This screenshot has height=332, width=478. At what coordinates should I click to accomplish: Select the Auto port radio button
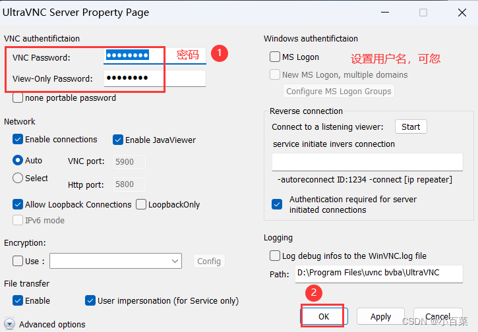pos(18,160)
